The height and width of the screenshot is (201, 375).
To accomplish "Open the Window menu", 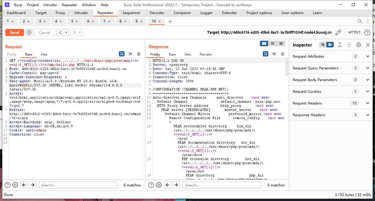I will (x=89, y=5).
